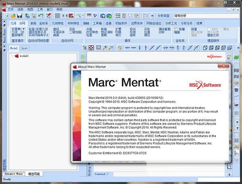Click the Fill View icon with four arrows
Screen dimensions: 242x184
coord(91,48)
